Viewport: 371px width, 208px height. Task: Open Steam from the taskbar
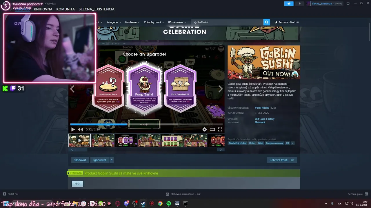[143, 203]
